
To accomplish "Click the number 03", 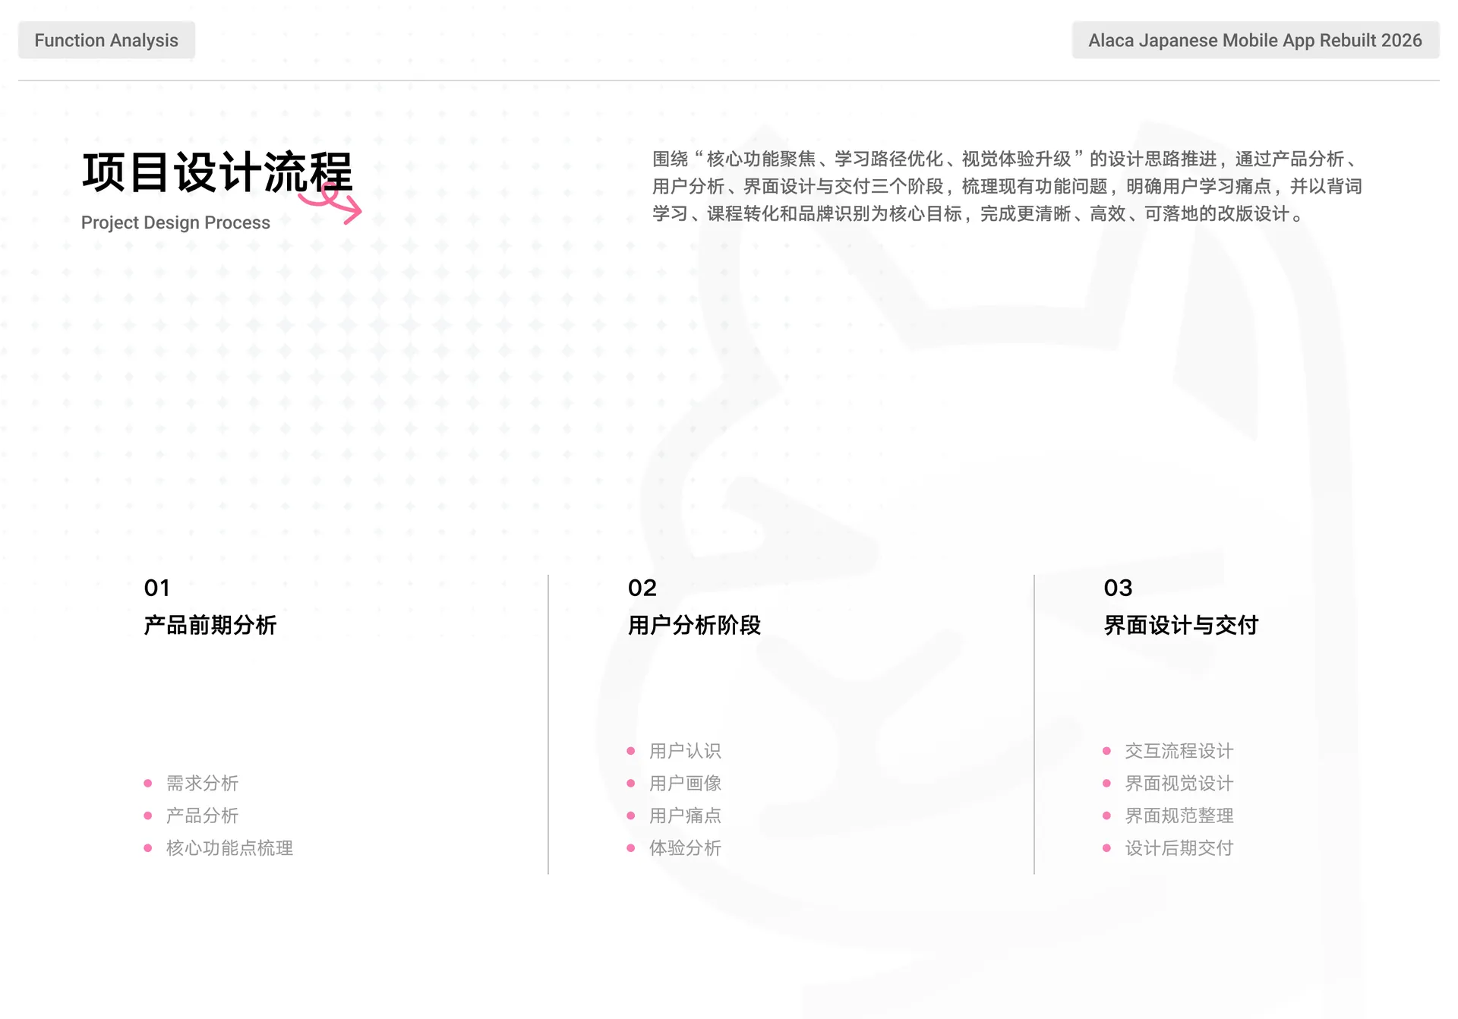I will point(1118,588).
